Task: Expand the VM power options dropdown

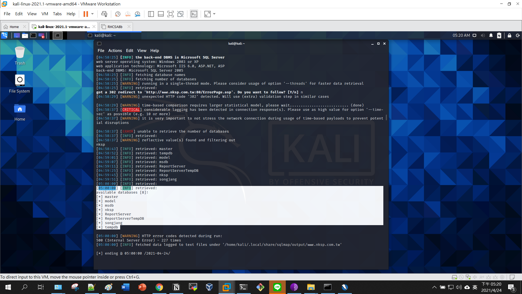Action: pyautogui.click(x=92, y=14)
